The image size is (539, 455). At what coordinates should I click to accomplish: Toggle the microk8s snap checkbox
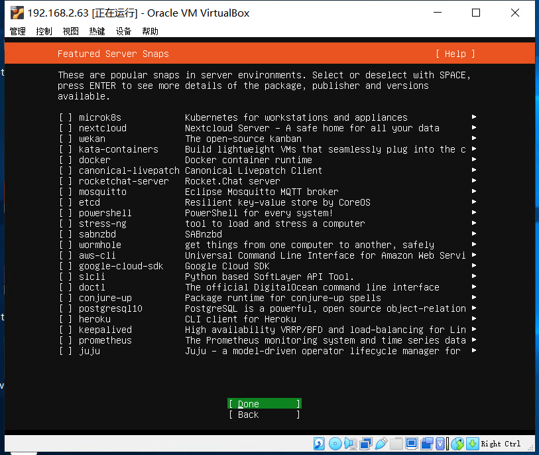tap(66, 117)
